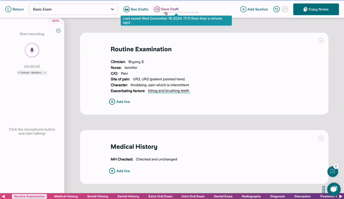Click the redo arrow icon
Image resolution: width=344 pixels, height=199 pixels.
click(x=285, y=9)
